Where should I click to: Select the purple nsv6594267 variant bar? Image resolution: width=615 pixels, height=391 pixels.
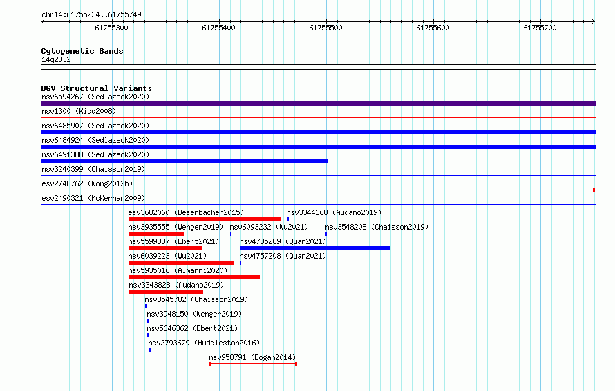coord(318,103)
